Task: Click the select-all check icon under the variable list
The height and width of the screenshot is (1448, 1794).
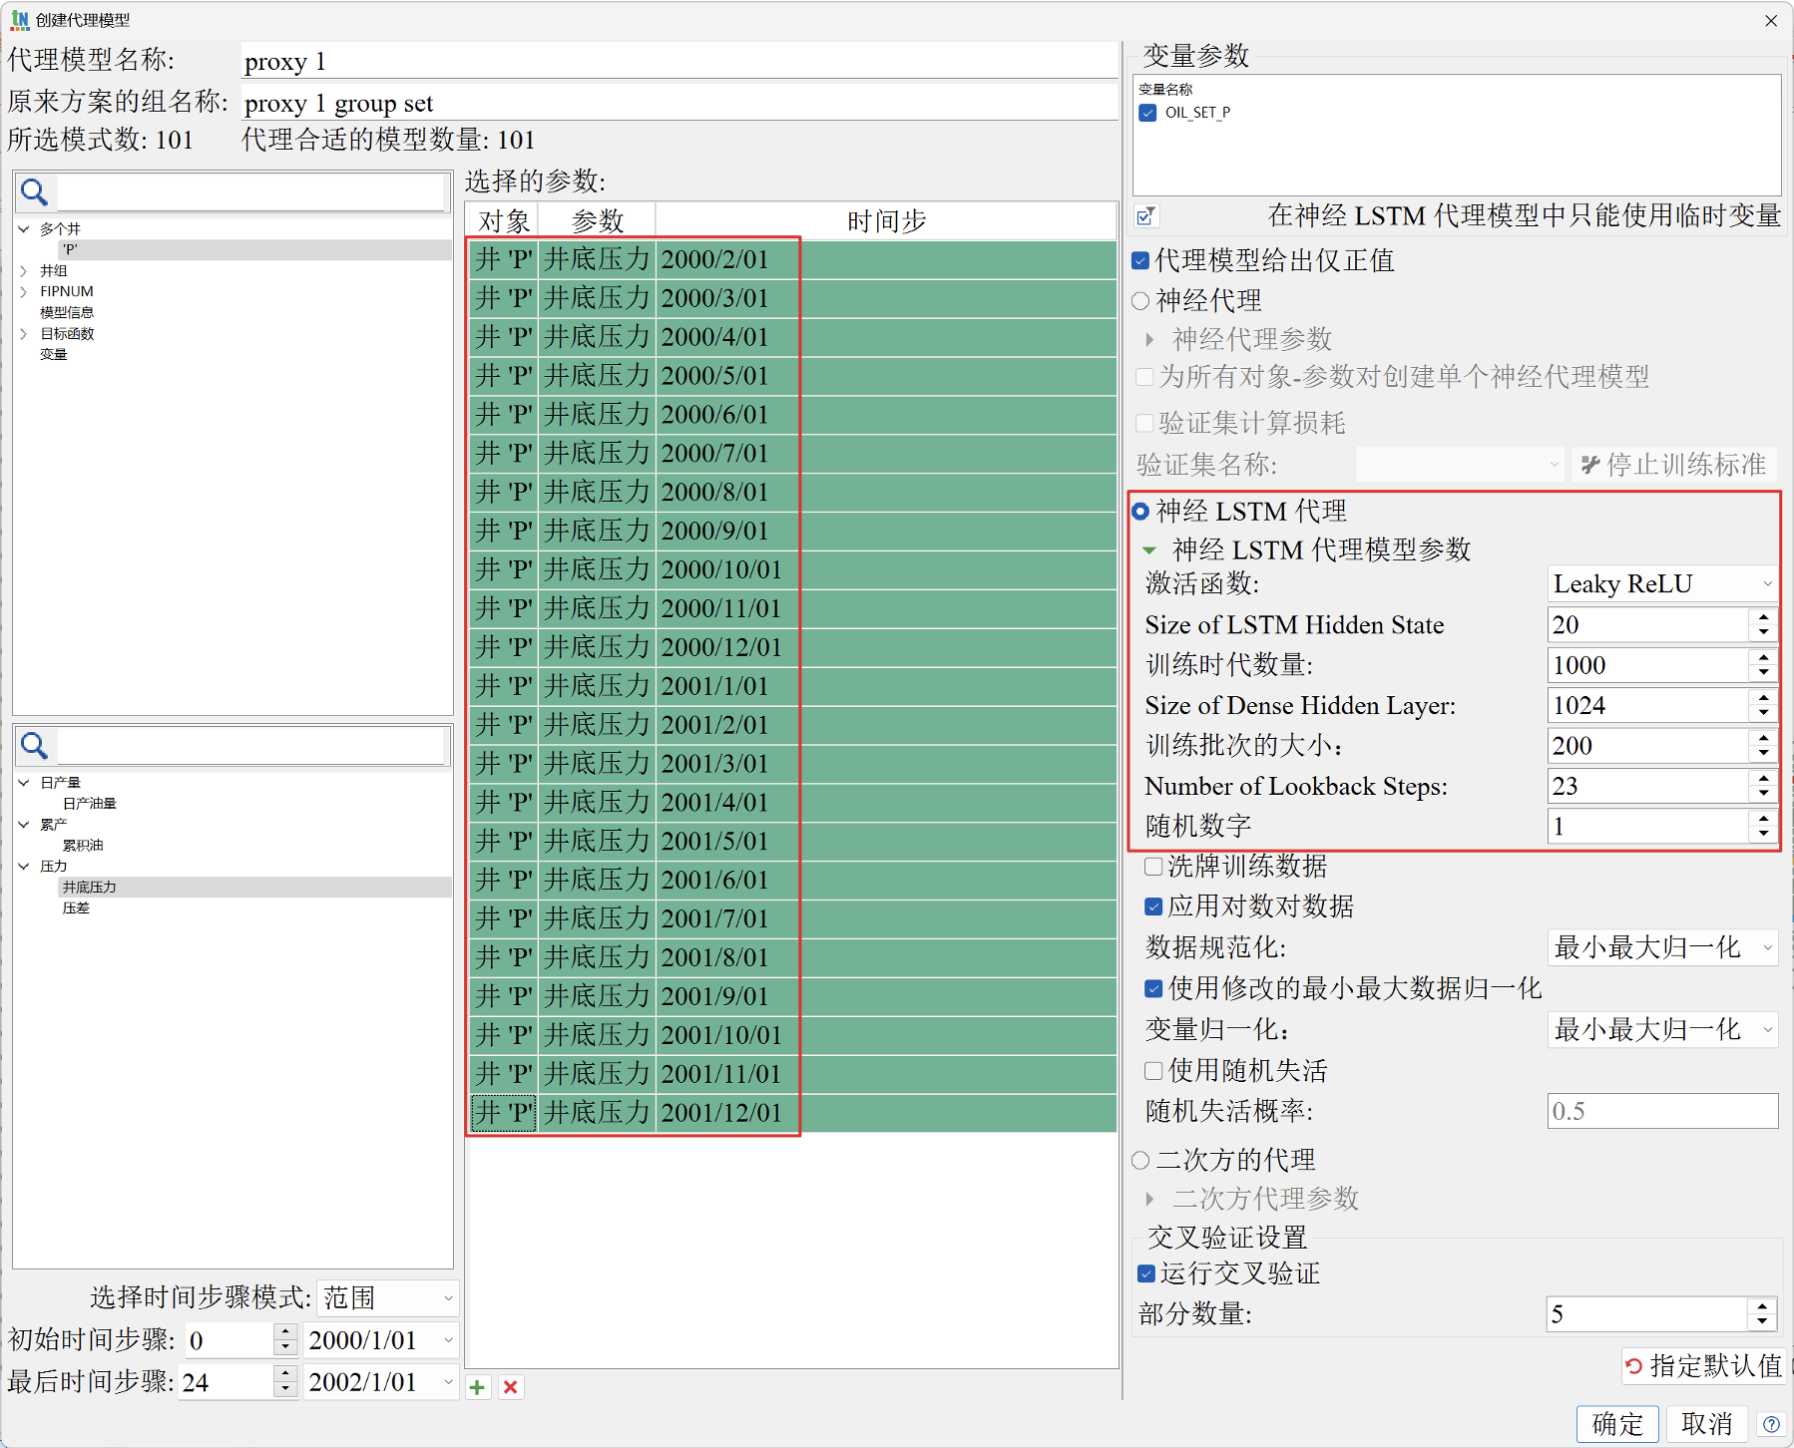Action: (x=1145, y=215)
